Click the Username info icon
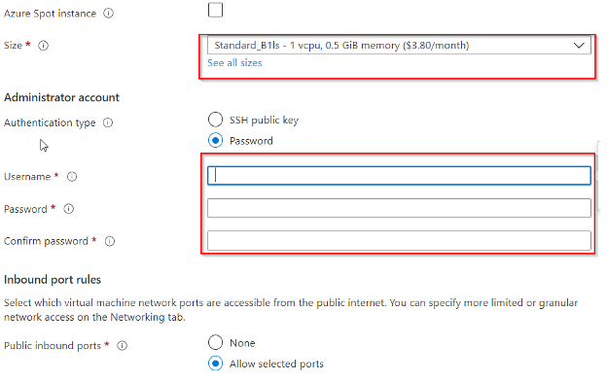Screen dimensions: 607x381 click(x=72, y=177)
